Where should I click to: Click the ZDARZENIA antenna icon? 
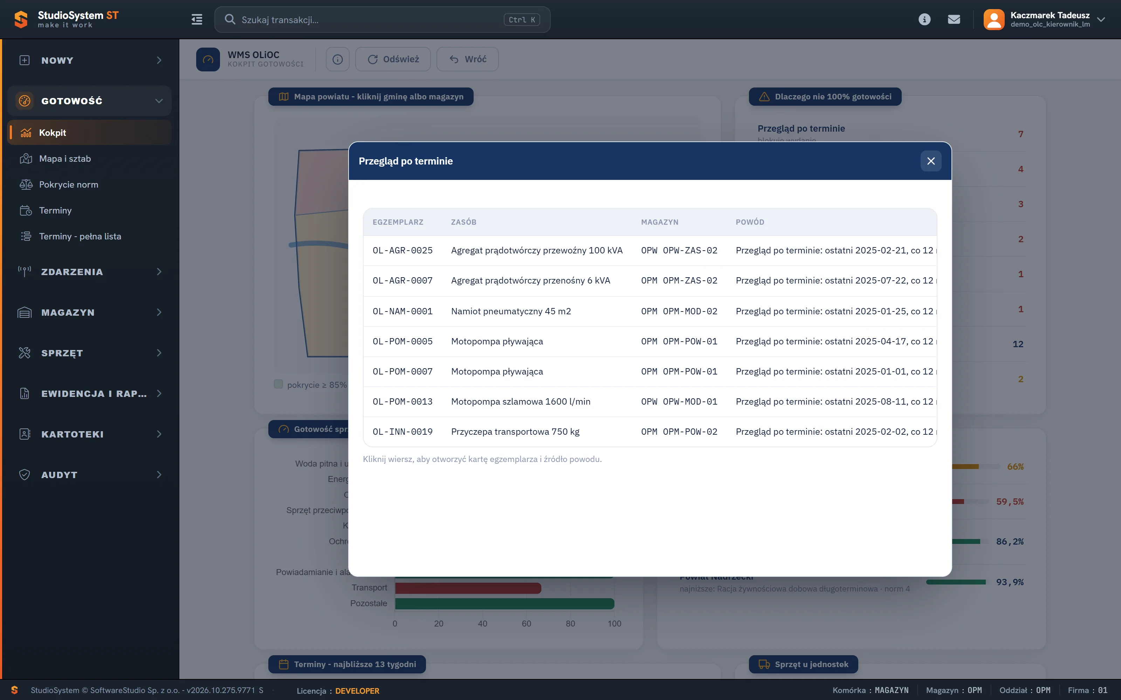click(x=25, y=272)
